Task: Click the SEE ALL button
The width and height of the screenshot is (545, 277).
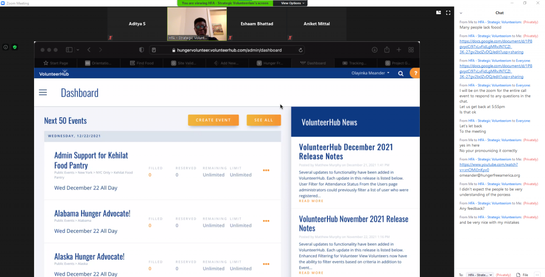Action: click(264, 120)
